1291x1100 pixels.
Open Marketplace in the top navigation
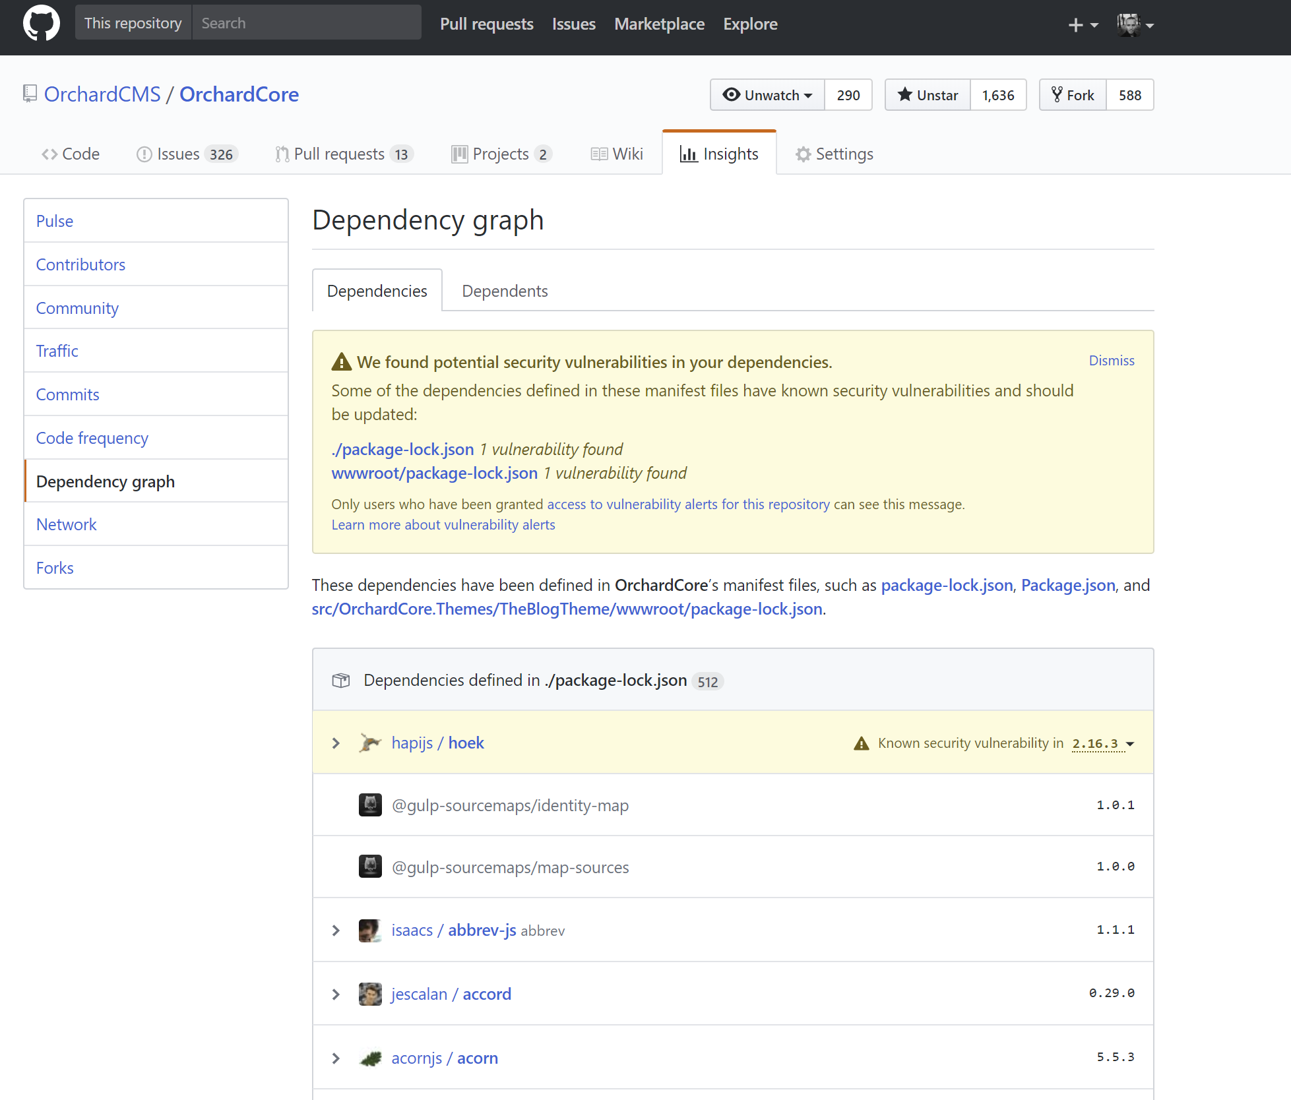point(659,24)
